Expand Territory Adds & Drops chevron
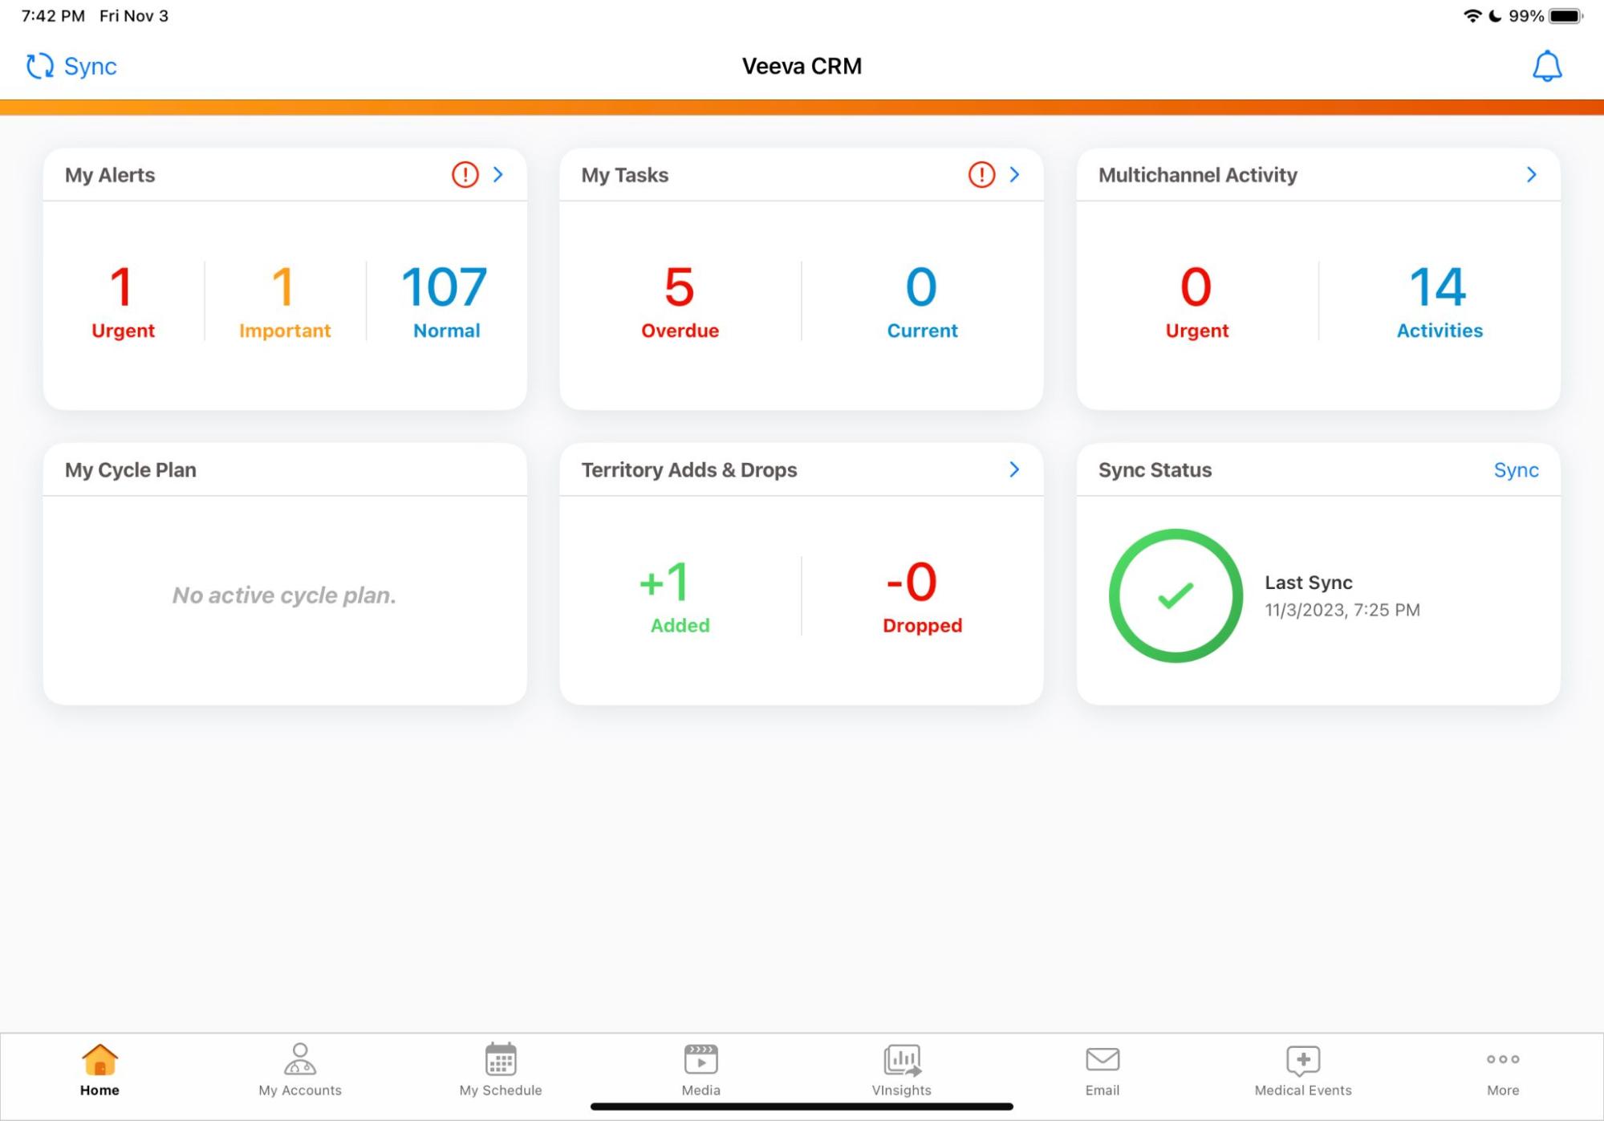This screenshot has height=1121, width=1604. 1014,469
